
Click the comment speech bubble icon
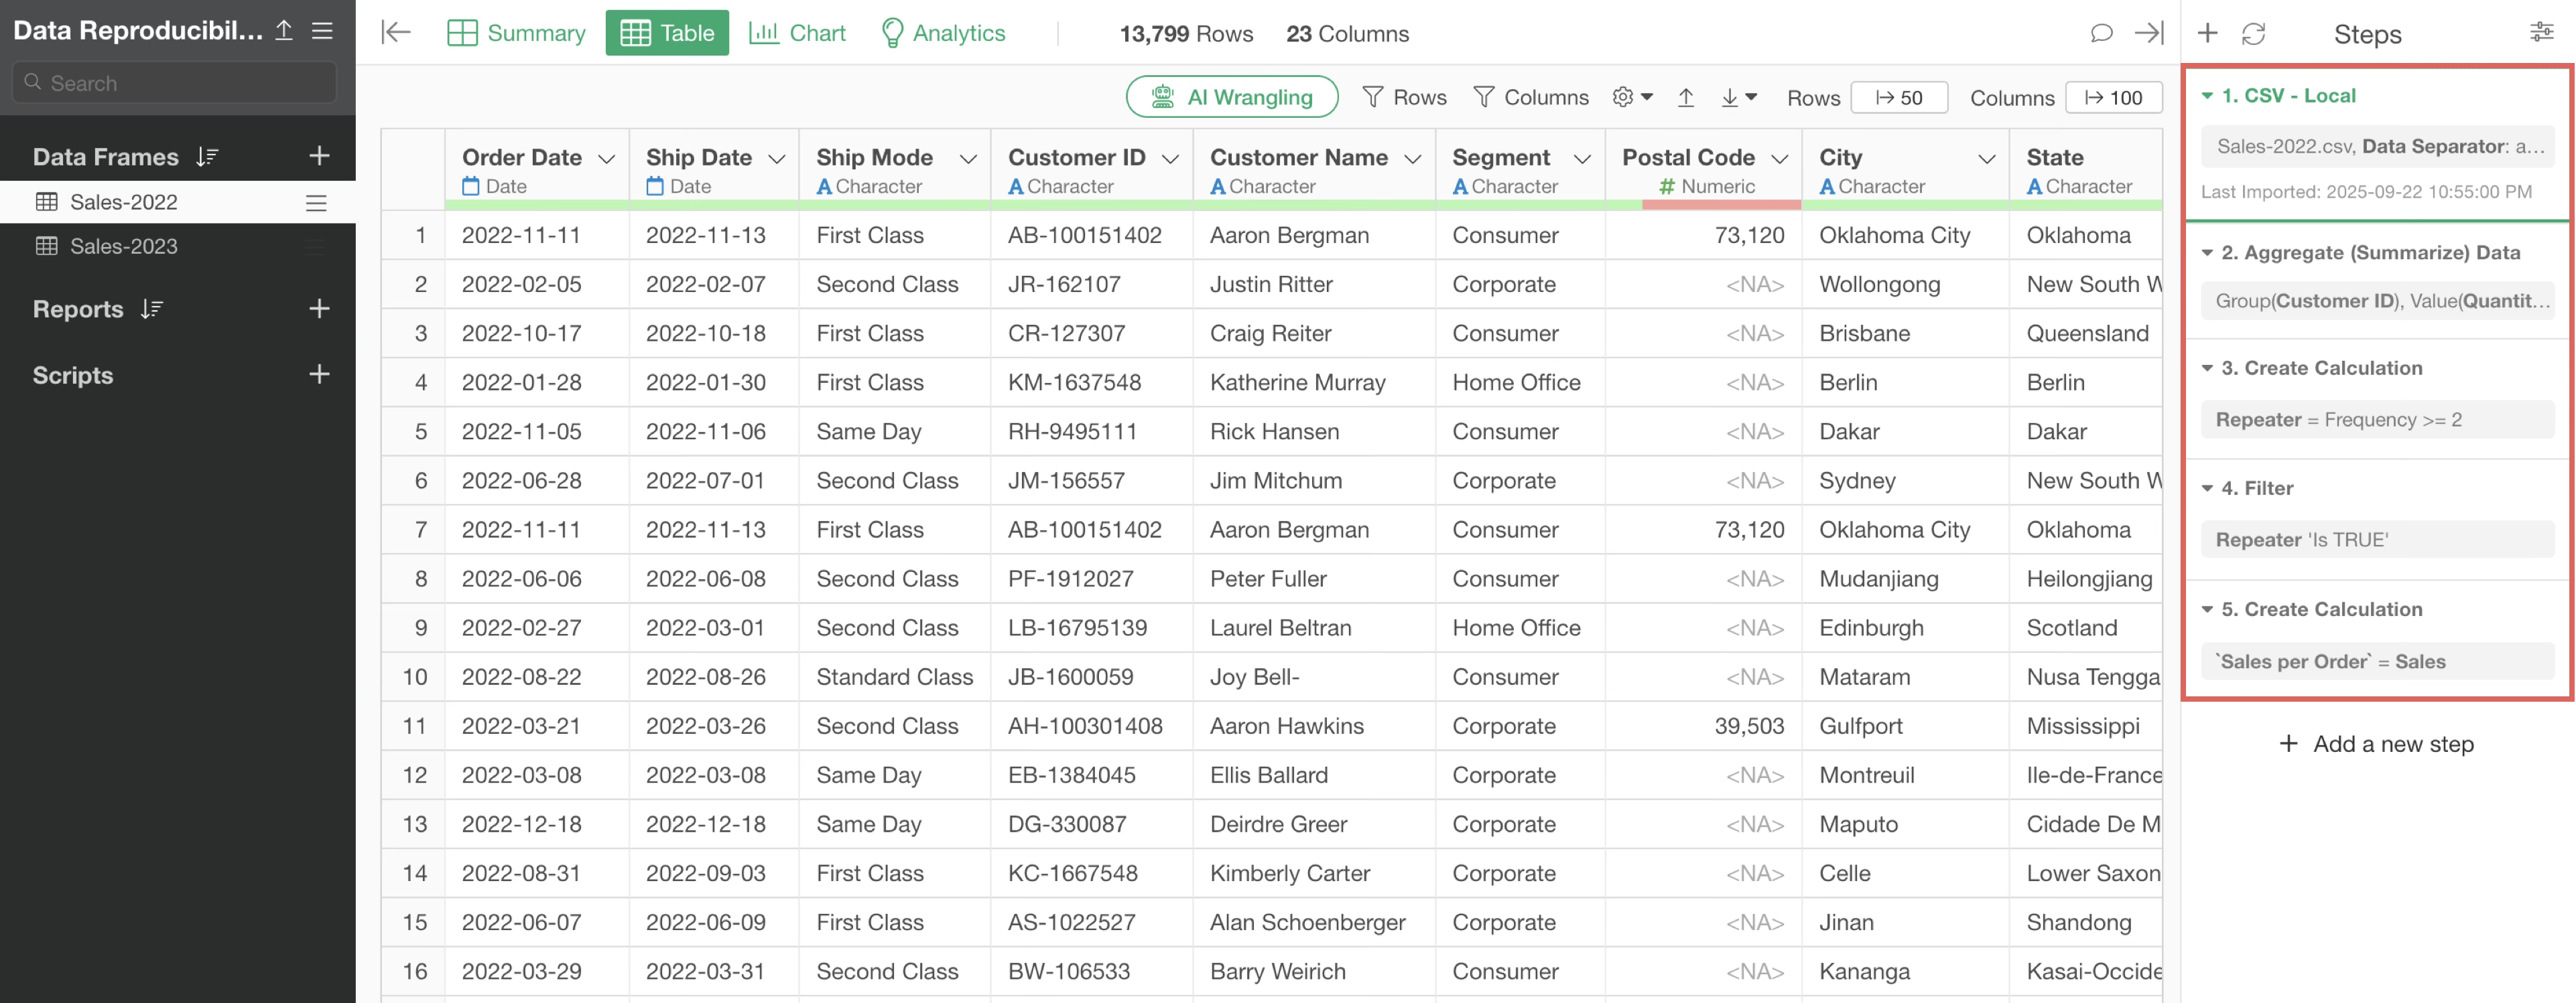coord(2101,33)
